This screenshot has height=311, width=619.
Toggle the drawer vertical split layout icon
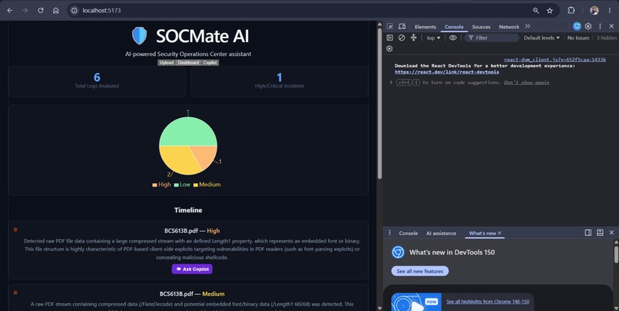(588, 233)
